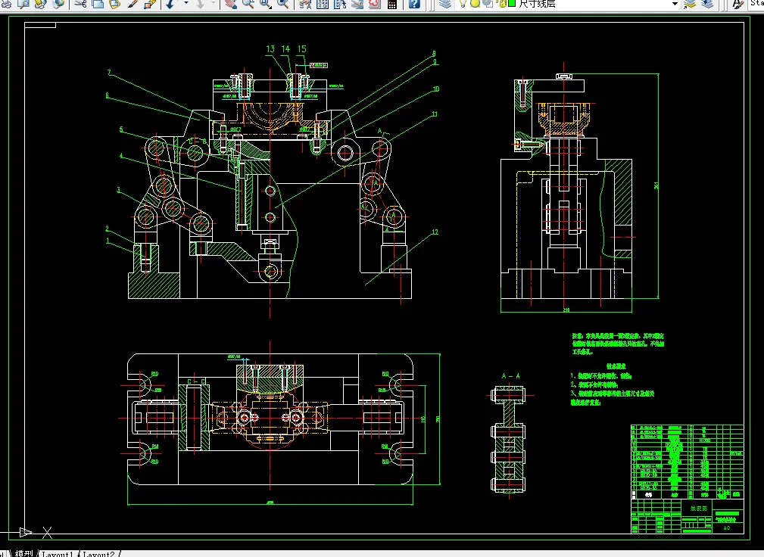
Task: Open the Block Editor icon
Action: coord(150,4)
